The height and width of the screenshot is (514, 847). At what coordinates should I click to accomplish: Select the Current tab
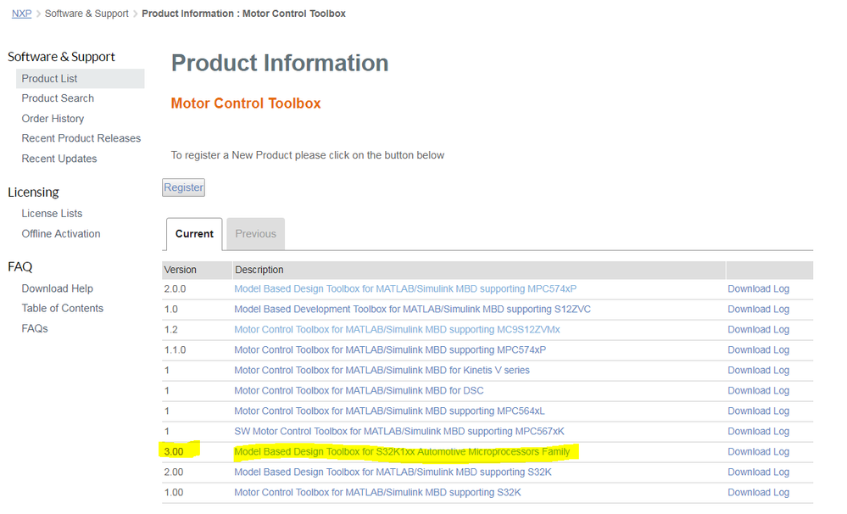194,234
